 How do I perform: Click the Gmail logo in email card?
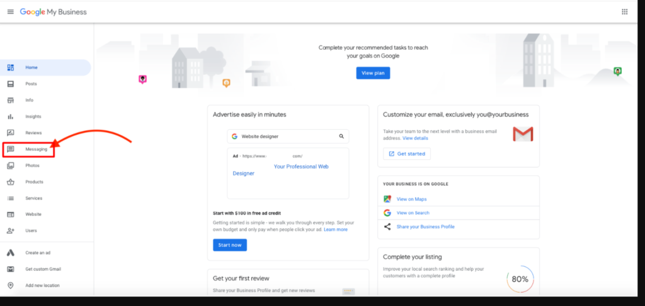(x=522, y=134)
